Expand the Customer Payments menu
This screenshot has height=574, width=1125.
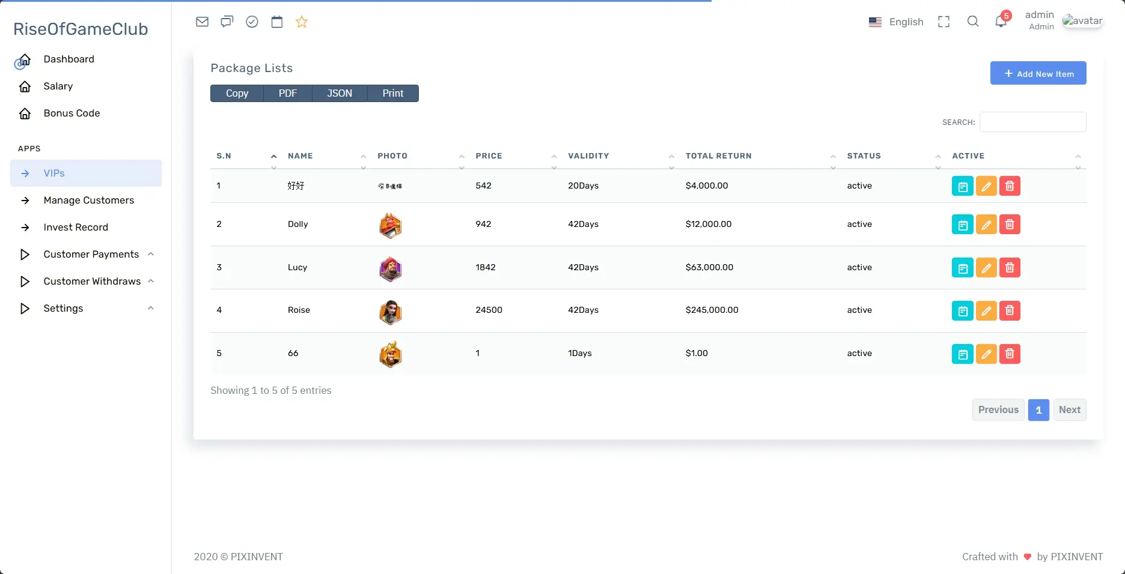point(91,255)
